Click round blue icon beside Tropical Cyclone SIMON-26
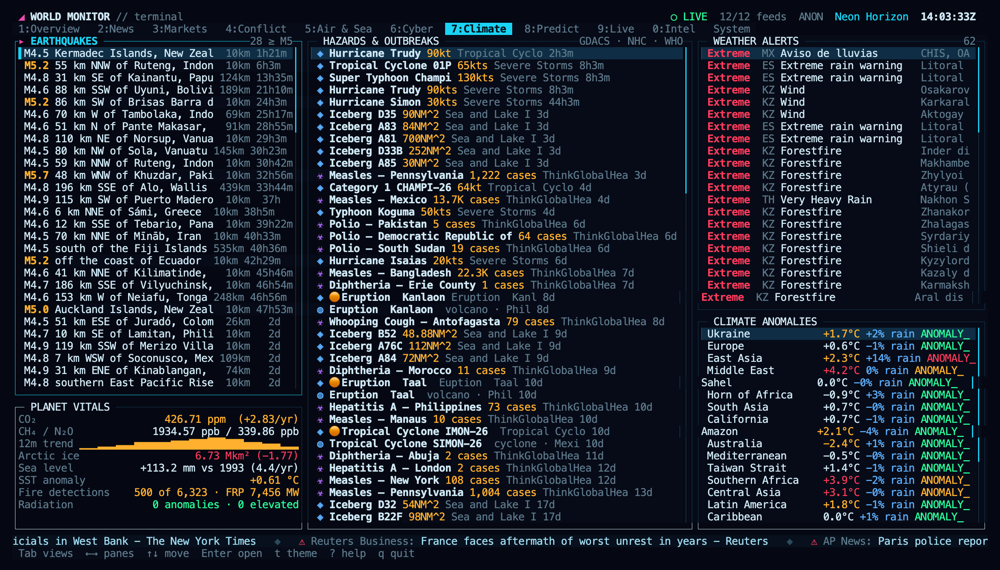1000x570 pixels. pyautogui.click(x=320, y=444)
